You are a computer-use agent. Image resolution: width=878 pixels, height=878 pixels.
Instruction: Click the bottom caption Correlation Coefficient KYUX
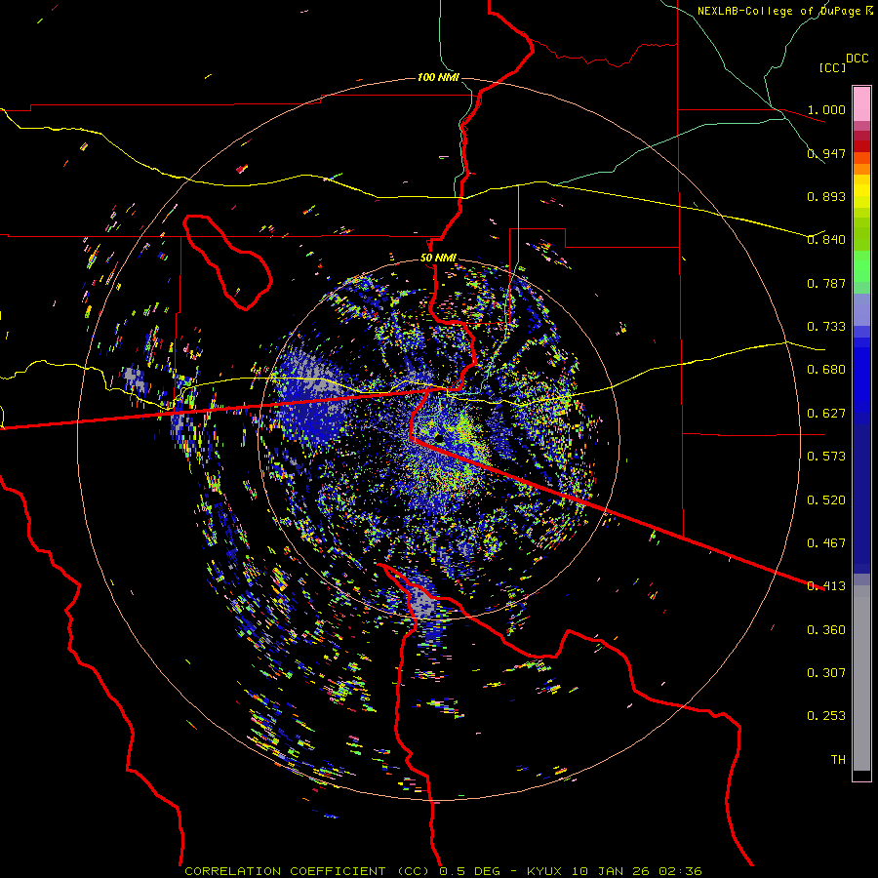pyautogui.click(x=443, y=871)
